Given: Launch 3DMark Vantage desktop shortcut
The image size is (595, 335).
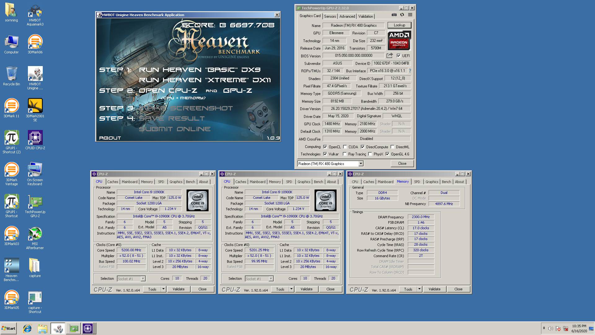Looking at the screenshot, I should coord(11,174).
